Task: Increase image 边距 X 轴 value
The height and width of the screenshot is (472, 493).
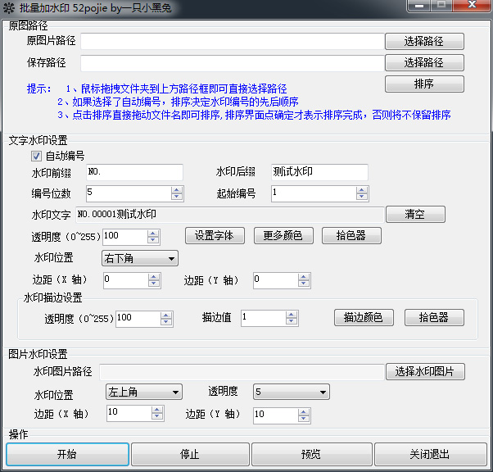Action: tap(157, 410)
